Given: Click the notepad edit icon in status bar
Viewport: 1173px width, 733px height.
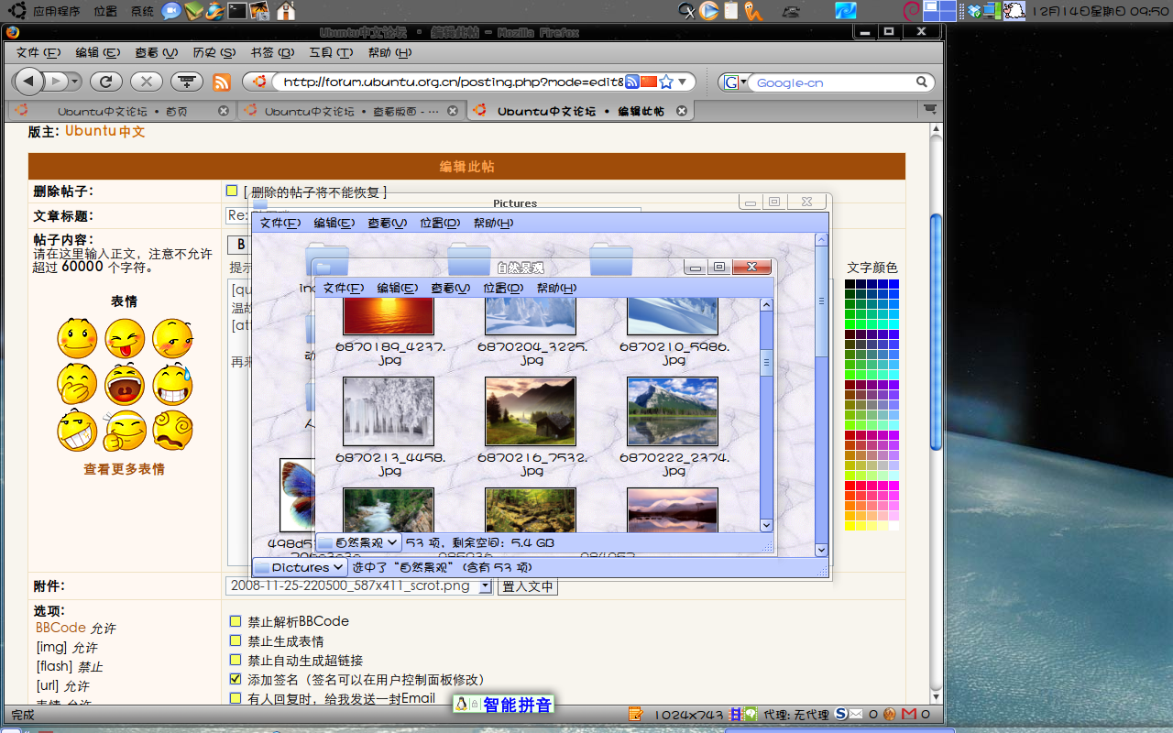Looking at the screenshot, I should coord(635,714).
